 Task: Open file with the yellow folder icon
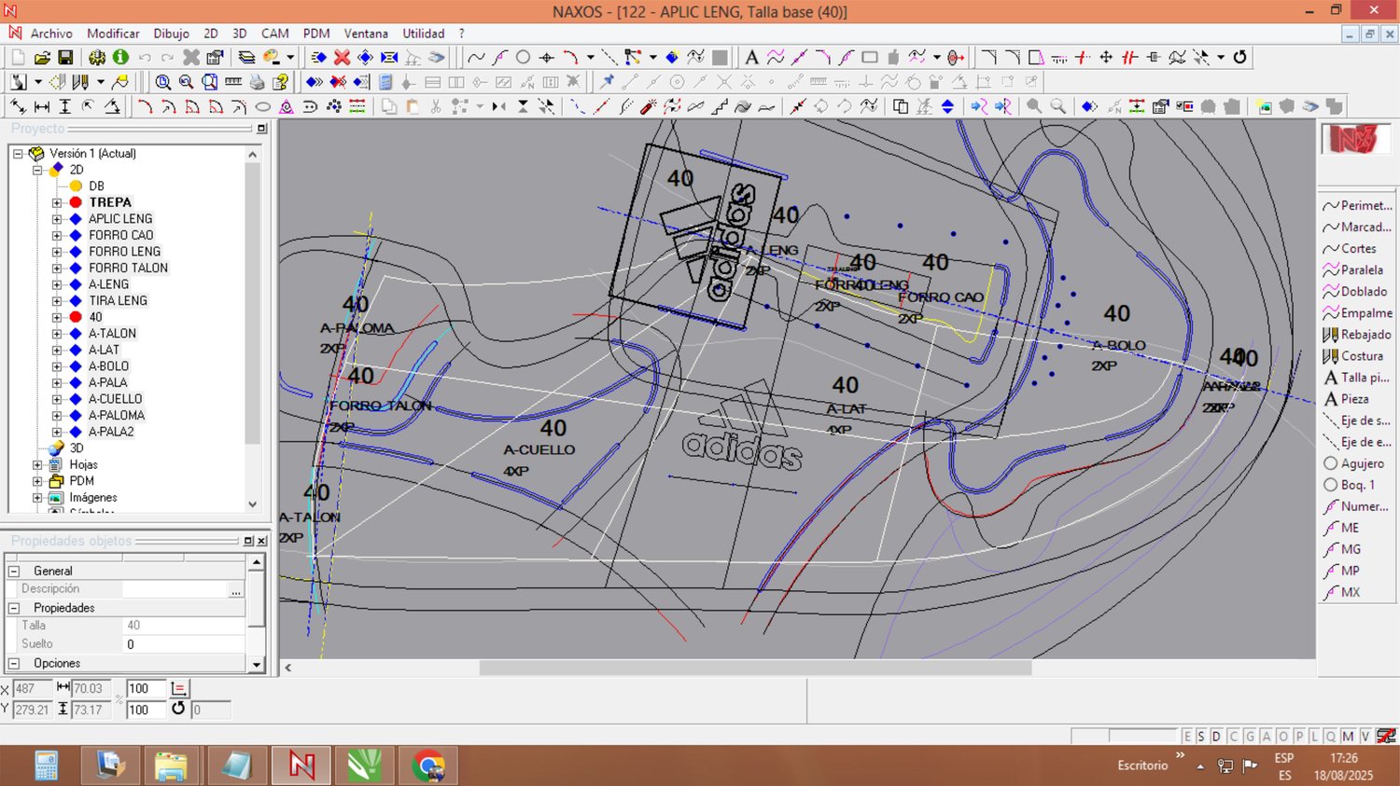click(42, 58)
